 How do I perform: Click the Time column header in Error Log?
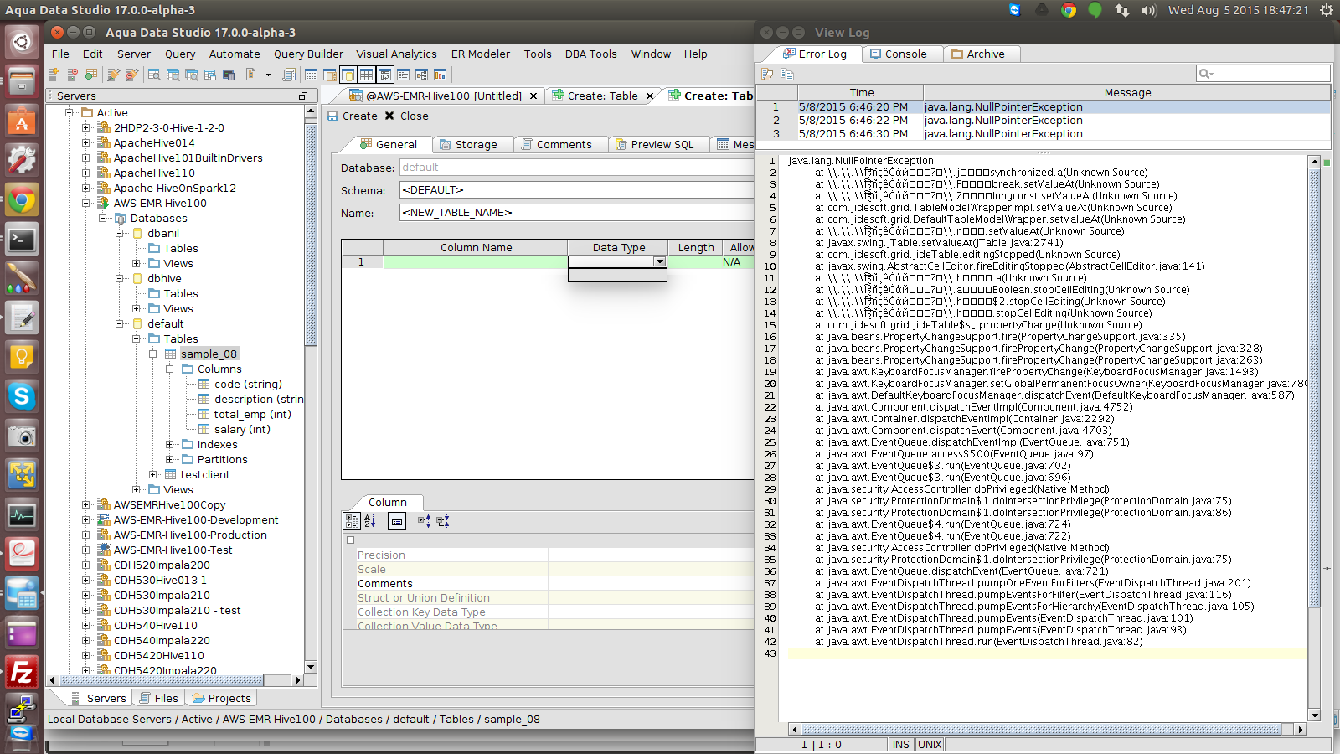[x=861, y=93]
